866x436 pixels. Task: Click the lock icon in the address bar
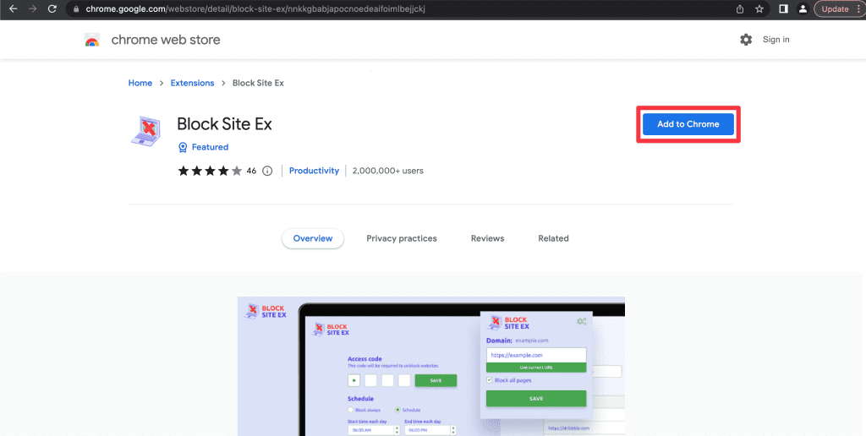[76, 9]
